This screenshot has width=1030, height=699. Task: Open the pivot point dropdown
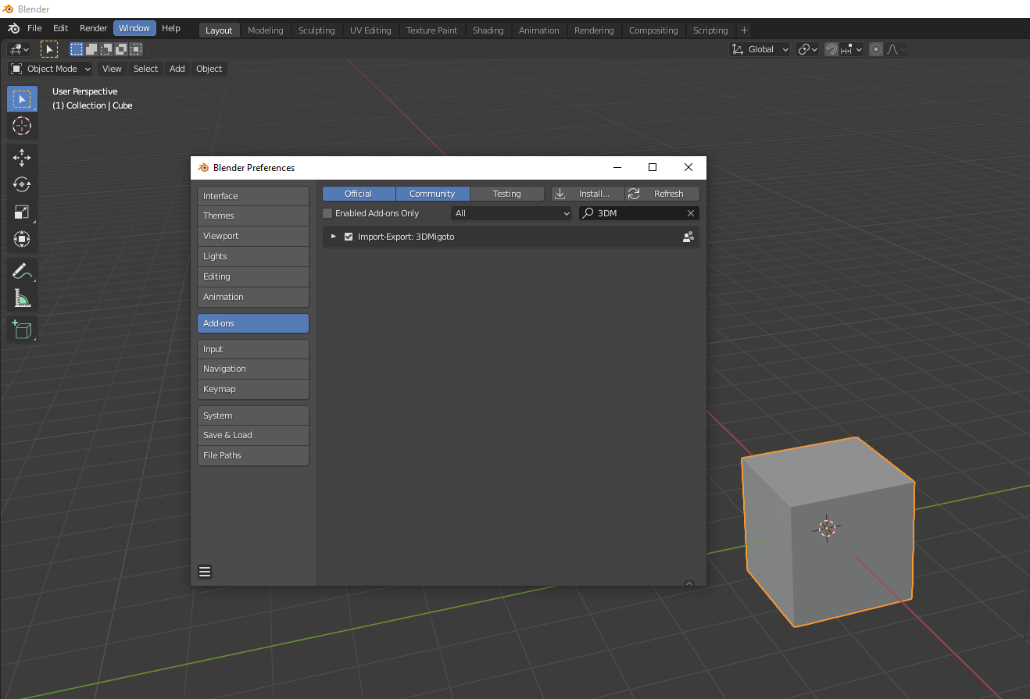(x=807, y=49)
